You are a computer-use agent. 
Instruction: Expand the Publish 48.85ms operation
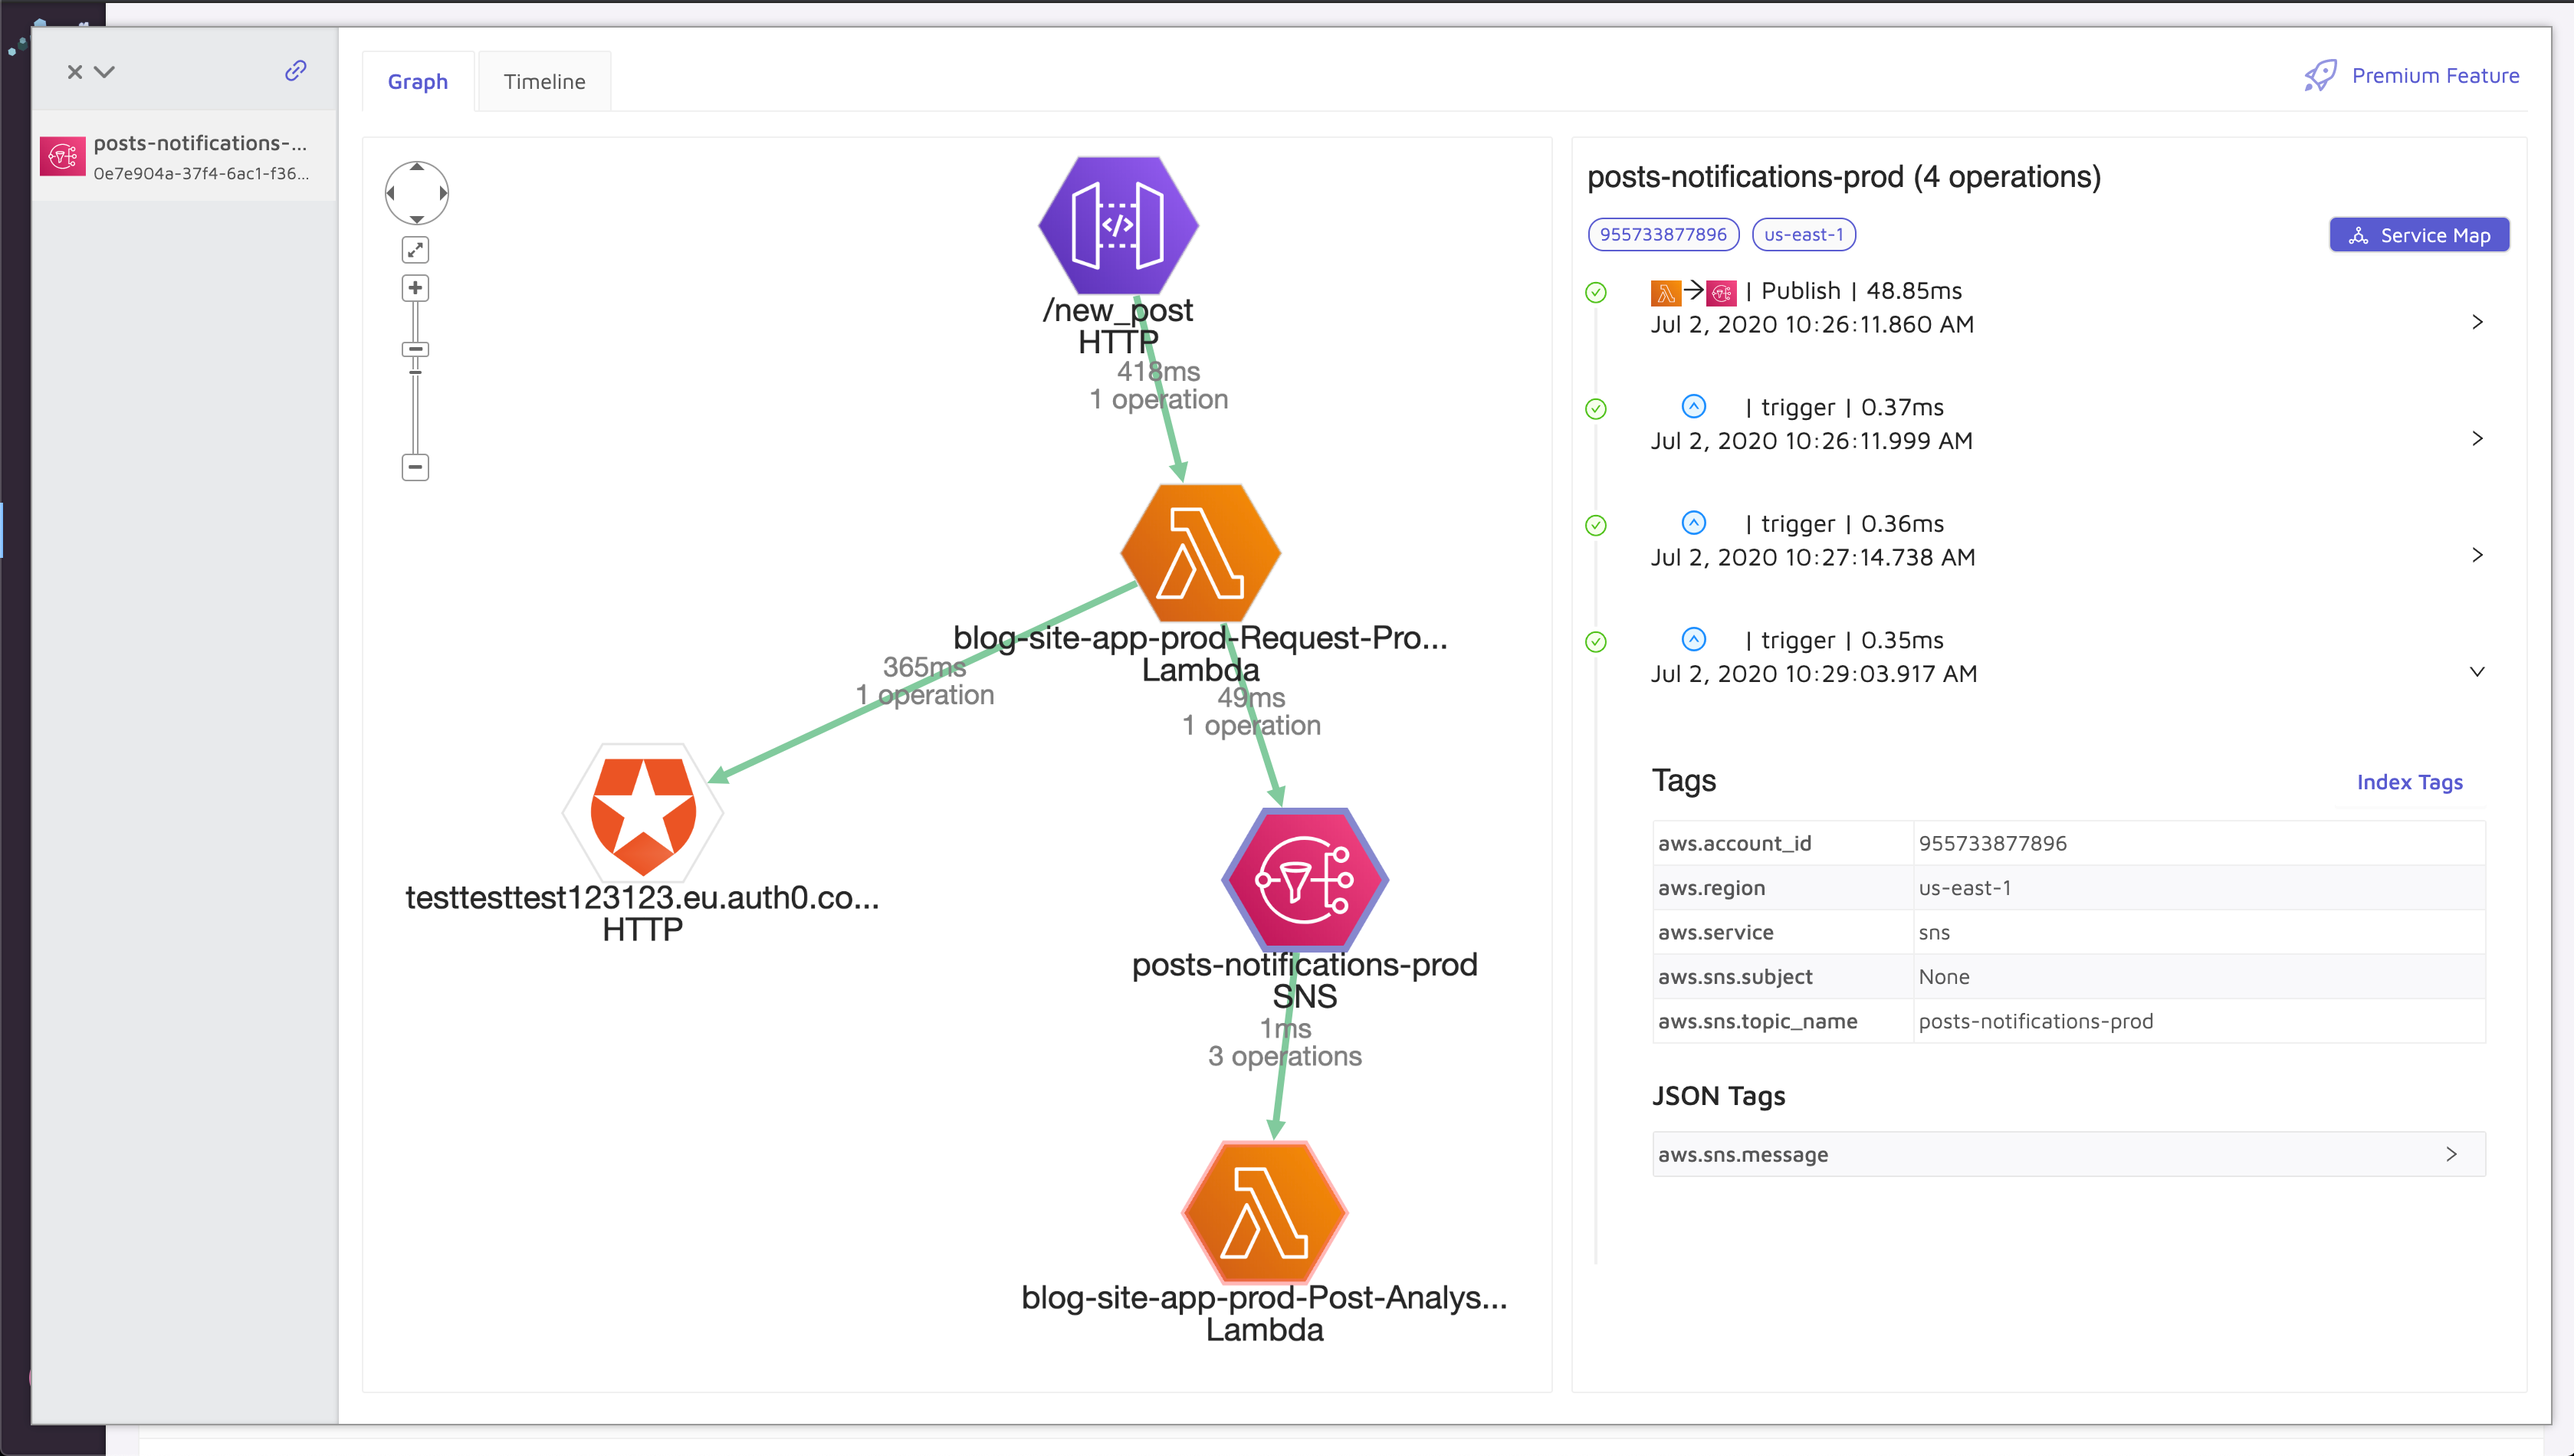pyautogui.click(x=2477, y=322)
